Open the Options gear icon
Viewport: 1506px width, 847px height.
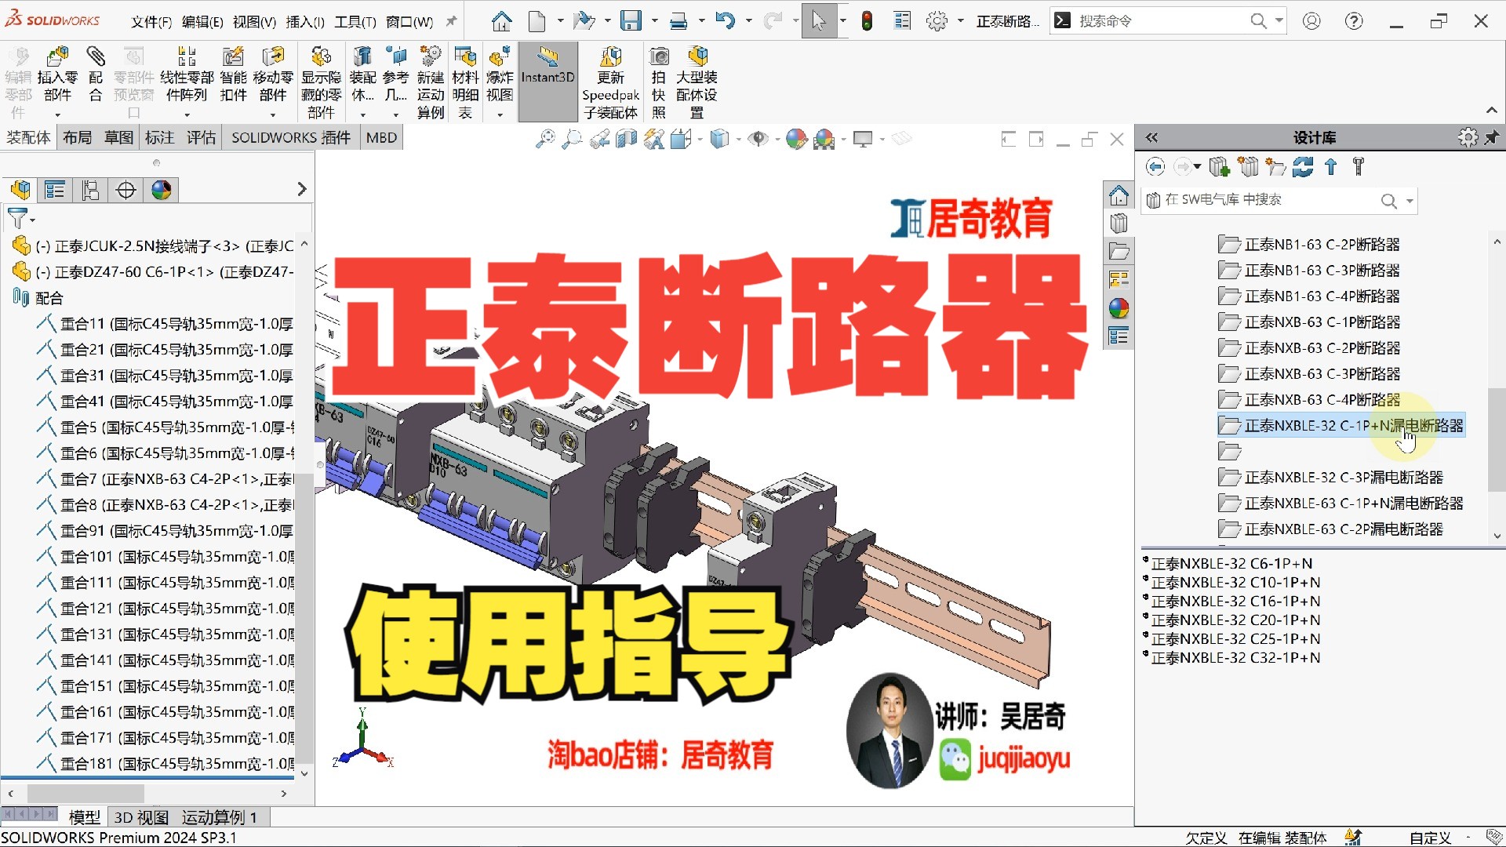pyautogui.click(x=937, y=21)
